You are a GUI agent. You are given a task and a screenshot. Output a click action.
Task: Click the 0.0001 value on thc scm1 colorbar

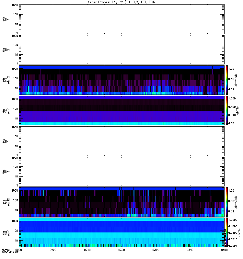233,246
